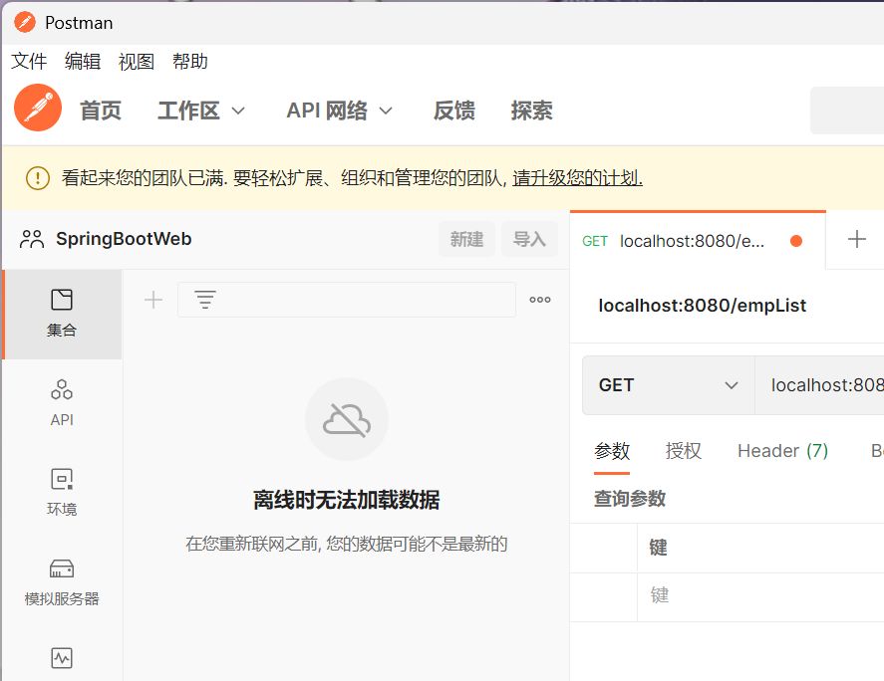The height and width of the screenshot is (681, 884).
Task: Open the three-dots more options menu
Action: [x=540, y=300]
